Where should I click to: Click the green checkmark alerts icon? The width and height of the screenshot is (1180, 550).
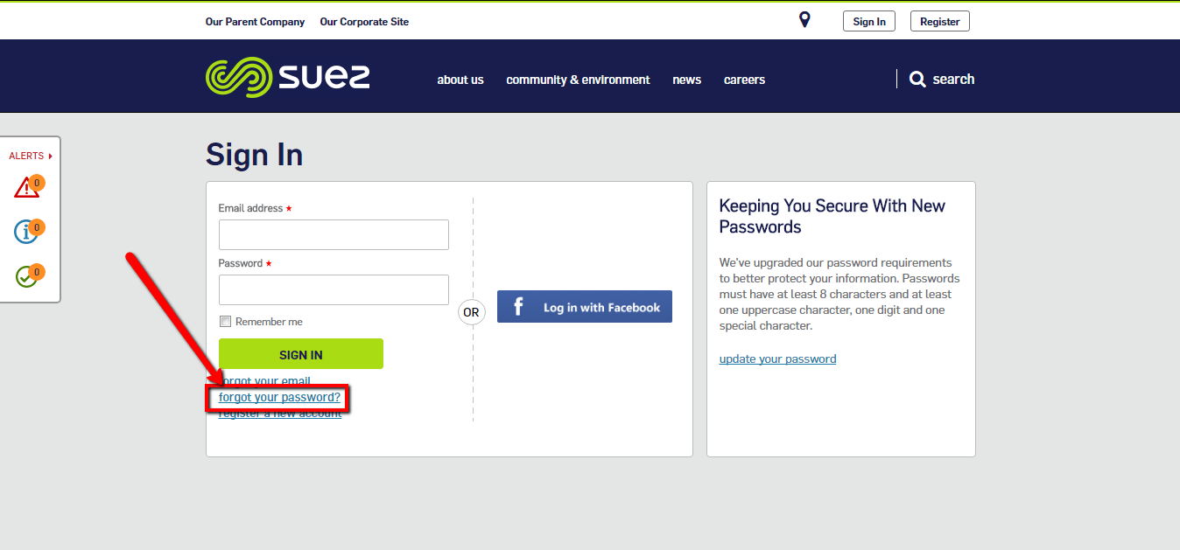[27, 275]
